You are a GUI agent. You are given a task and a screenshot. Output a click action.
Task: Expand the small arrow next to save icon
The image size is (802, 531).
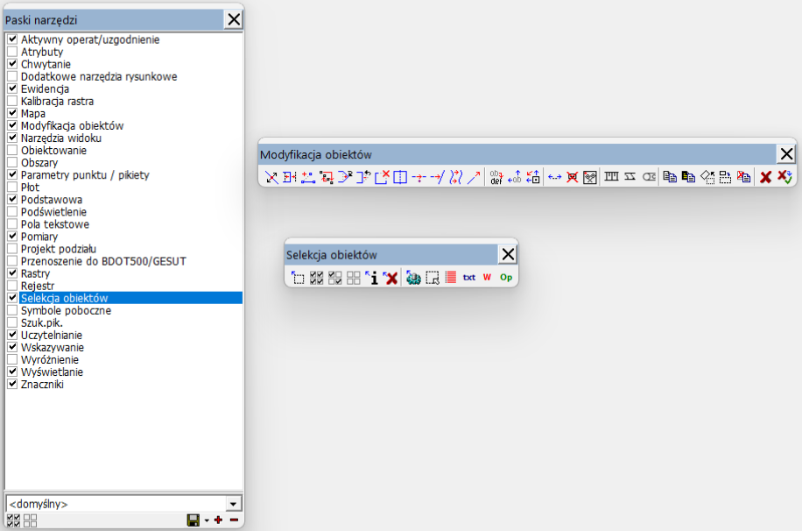(206, 520)
